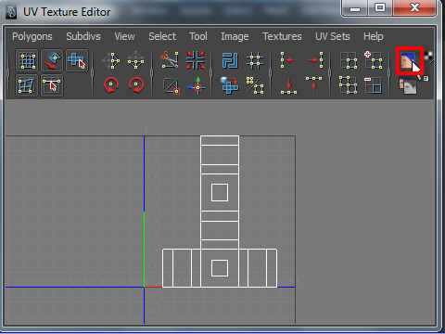Activate the Move UV Shell tool
445x334 pixels.
point(52,60)
